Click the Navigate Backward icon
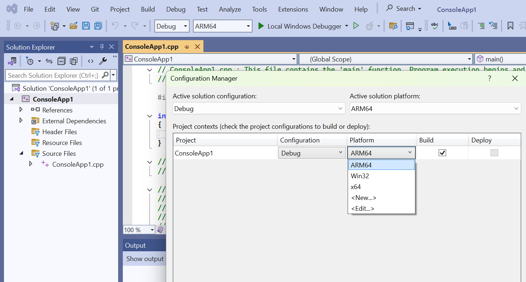526x282 pixels. pos(17,26)
